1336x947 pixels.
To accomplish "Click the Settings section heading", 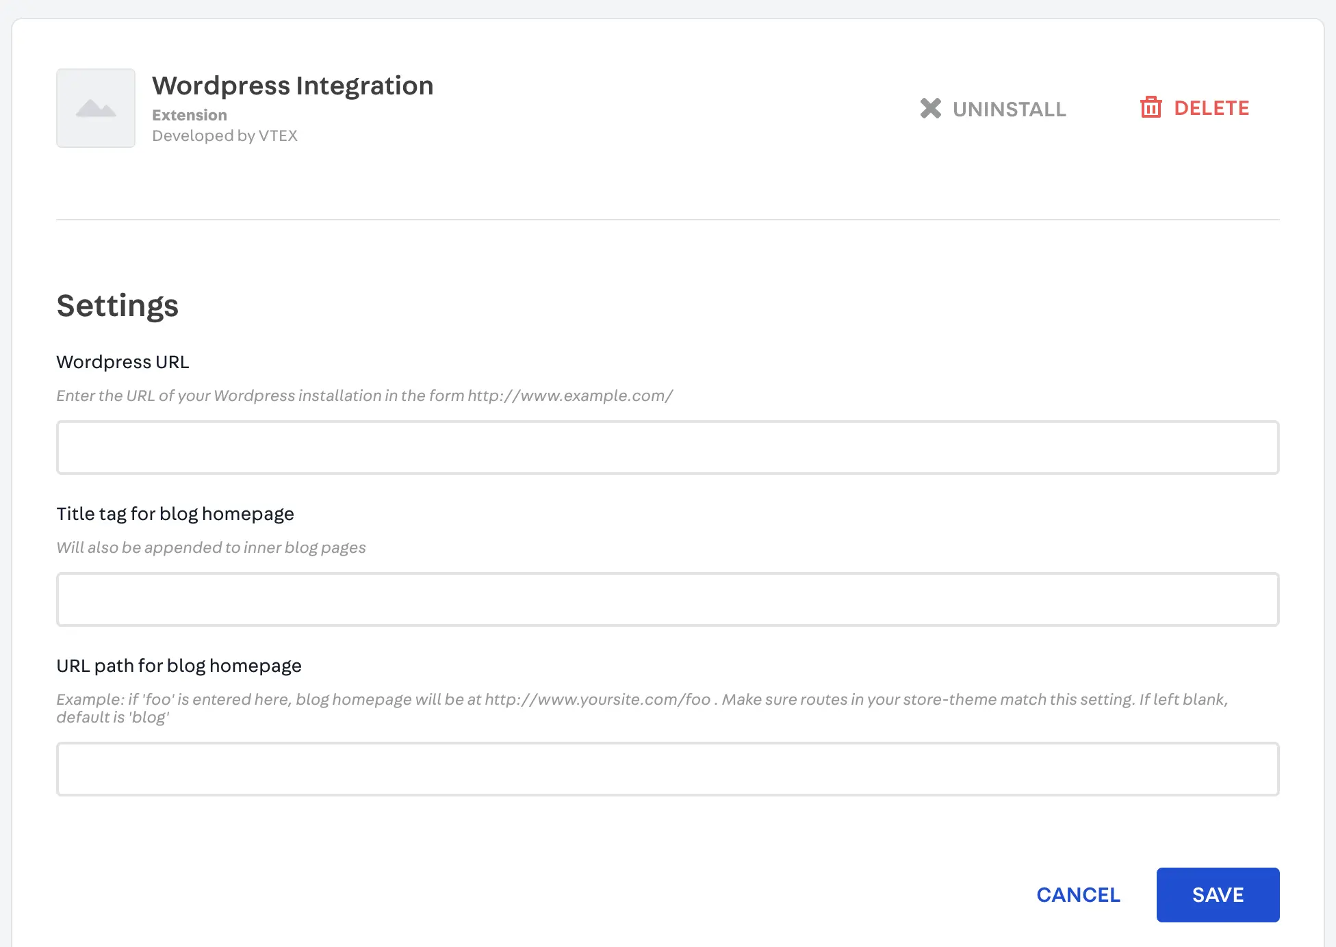I will pos(117,305).
